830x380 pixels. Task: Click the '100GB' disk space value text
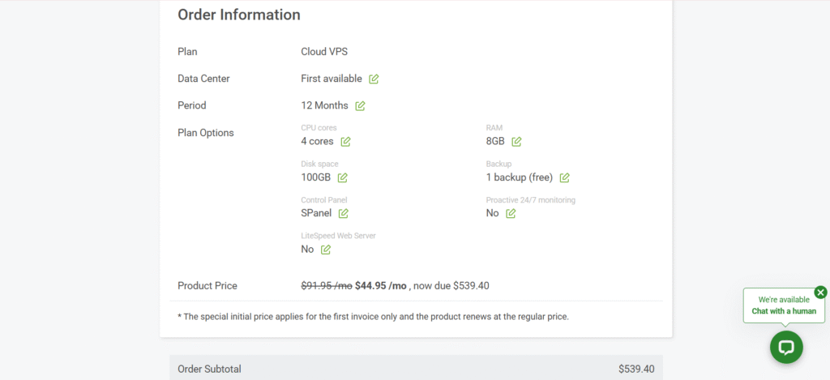315,177
